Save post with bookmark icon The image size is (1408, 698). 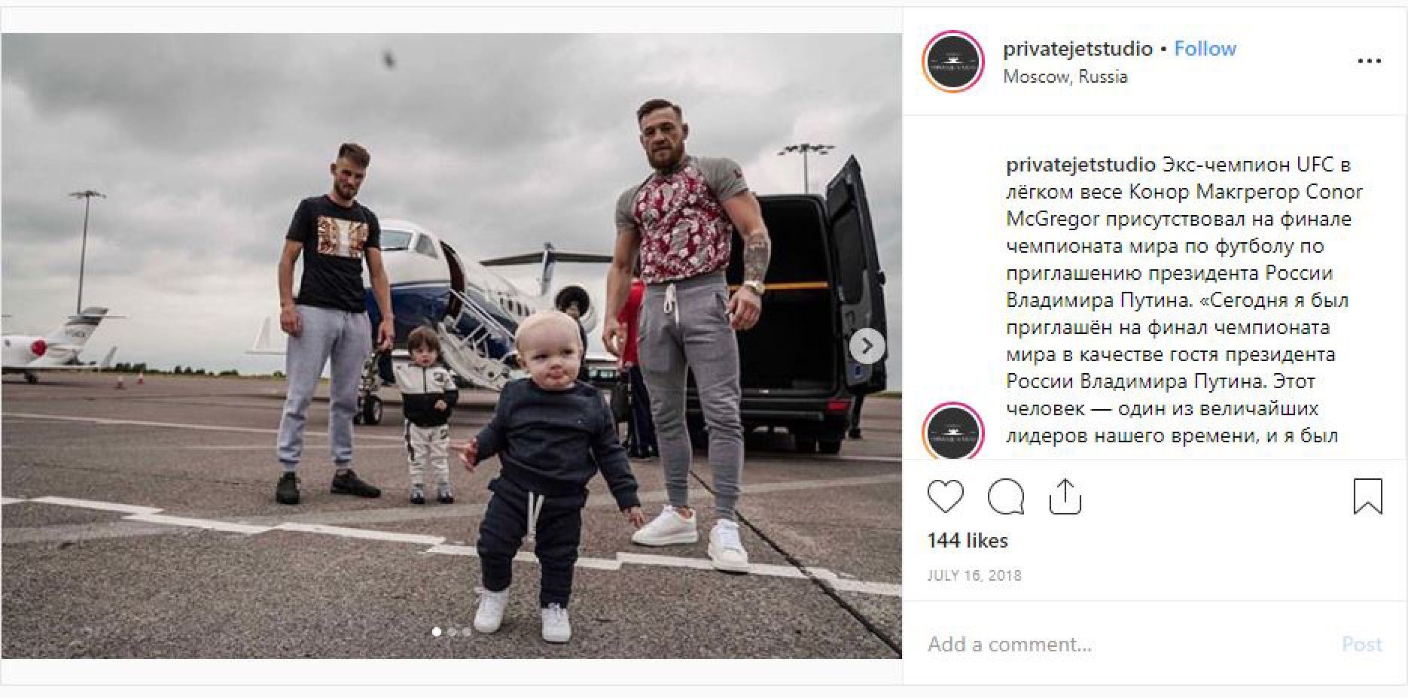1367,496
